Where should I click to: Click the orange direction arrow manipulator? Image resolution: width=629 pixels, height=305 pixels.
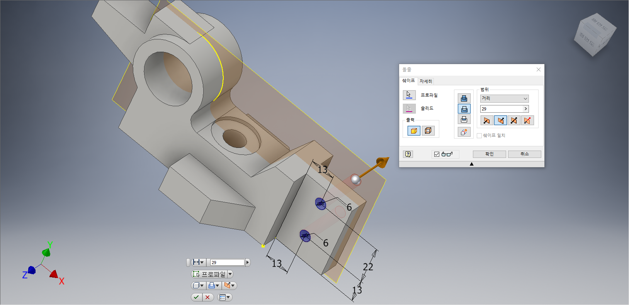click(382, 162)
